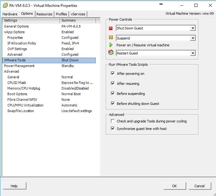The height and width of the screenshot is (196, 216).
Task: Select OVF Settings row
Action: click(x=49, y=49)
